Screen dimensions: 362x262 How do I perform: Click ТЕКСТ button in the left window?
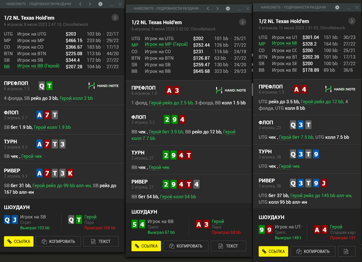tap(101, 241)
